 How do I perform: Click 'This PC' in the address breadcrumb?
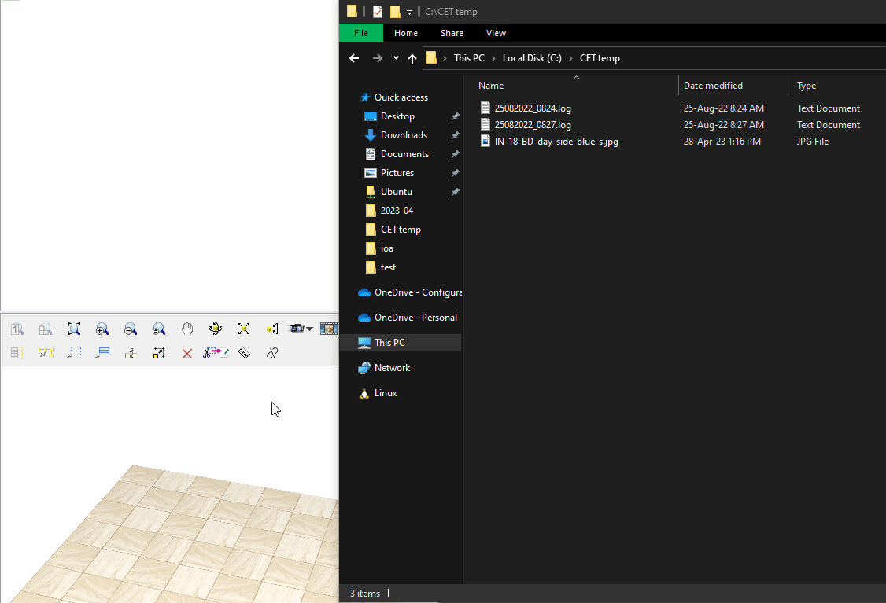coord(469,58)
